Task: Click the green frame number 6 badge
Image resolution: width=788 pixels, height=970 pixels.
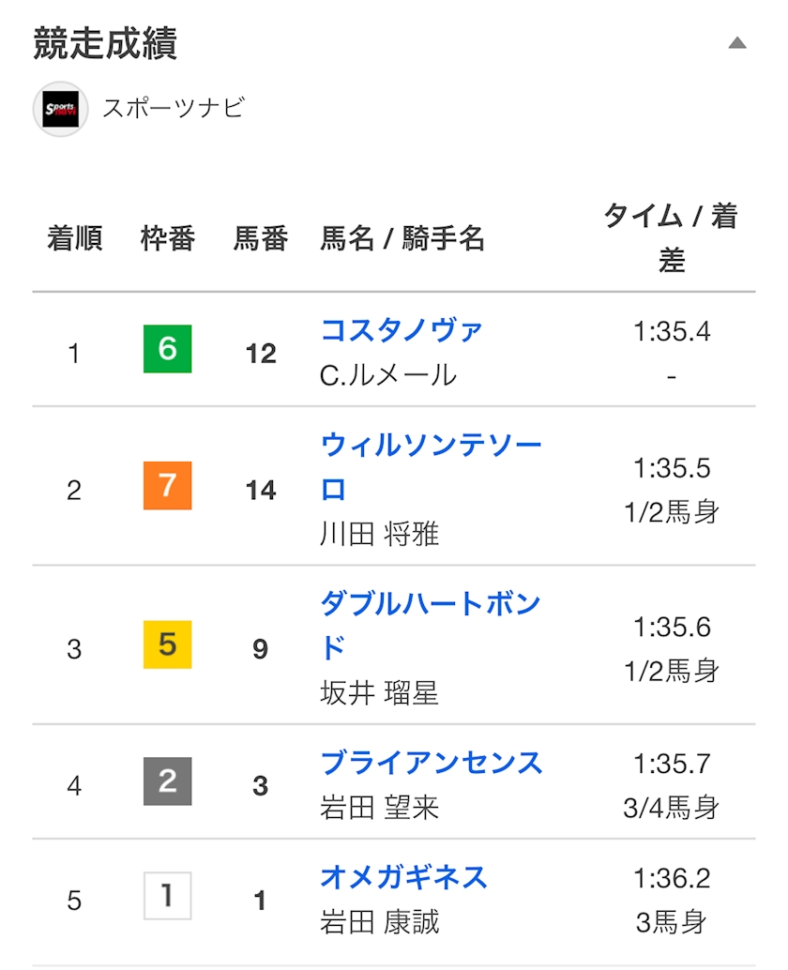Action: (x=167, y=349)
